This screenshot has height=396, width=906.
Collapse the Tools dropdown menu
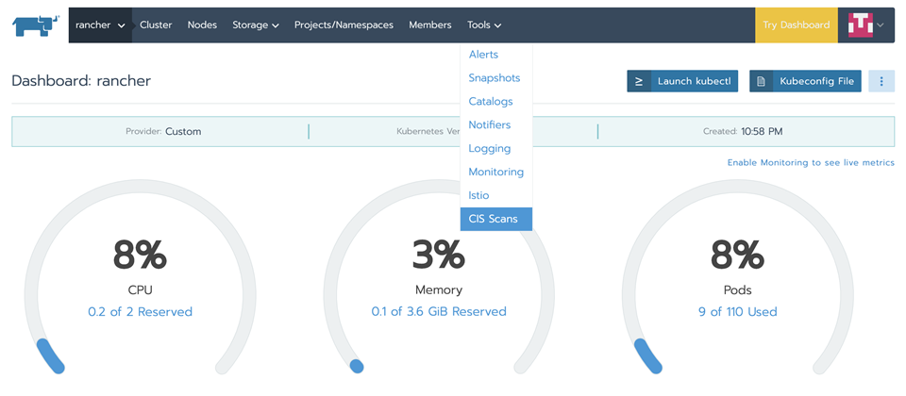coord(484,25)
